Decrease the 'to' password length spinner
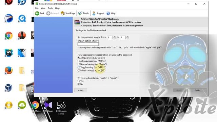This screenshot has width=217, height=122. pyautogui.click(x=127, y=38)
